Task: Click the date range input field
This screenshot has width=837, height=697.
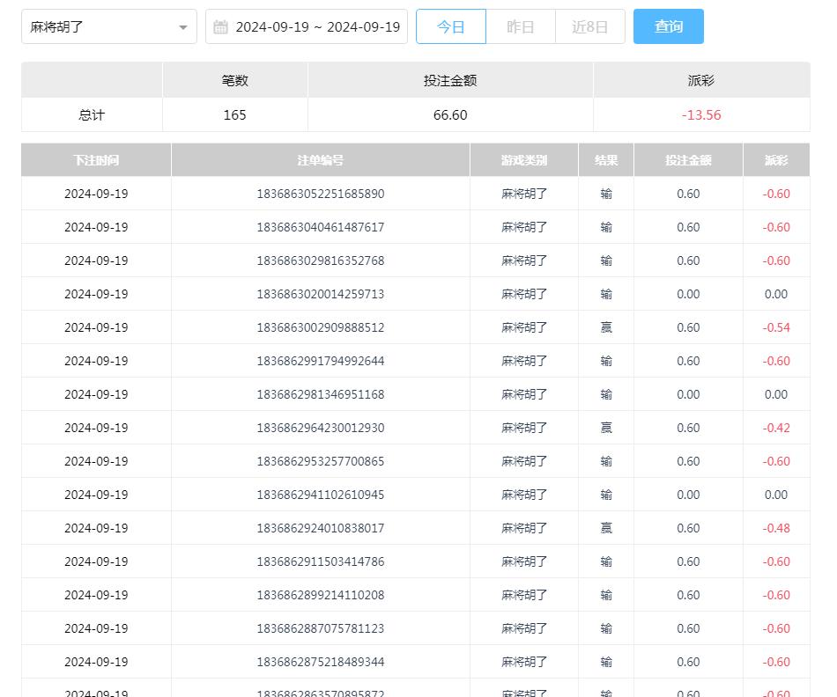Action: tap(317, 26)
